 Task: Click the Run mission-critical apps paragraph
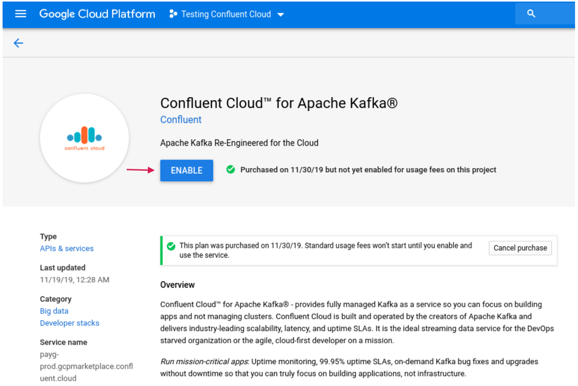(x=349, y=368)
